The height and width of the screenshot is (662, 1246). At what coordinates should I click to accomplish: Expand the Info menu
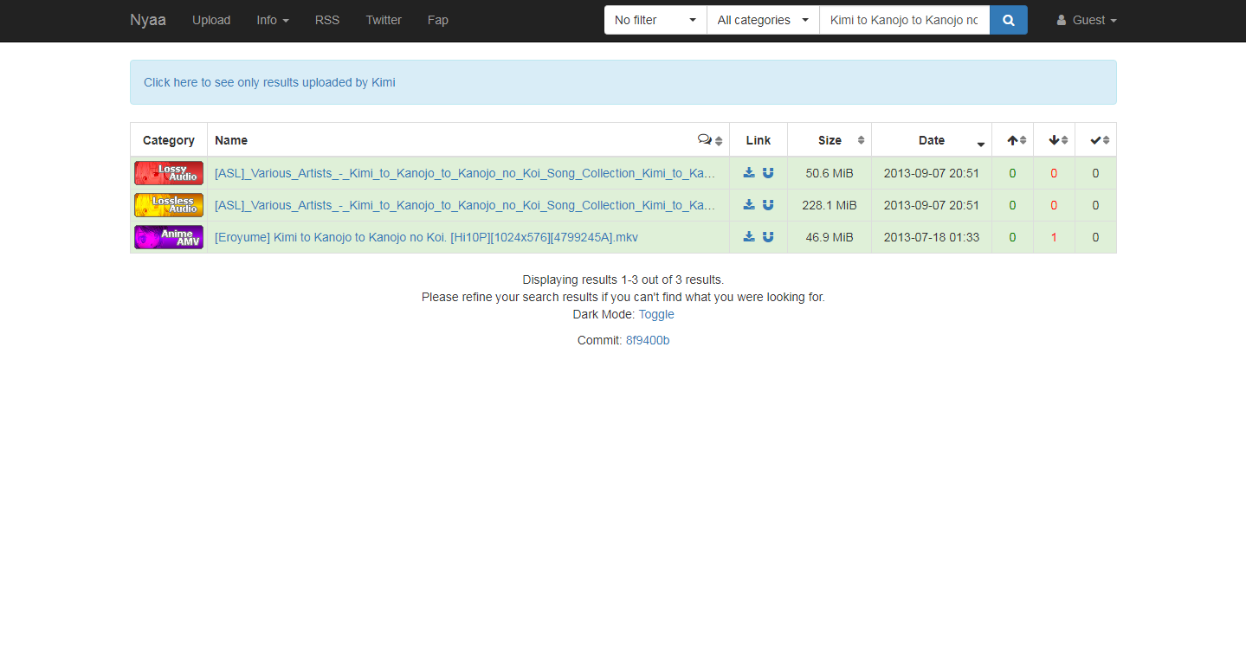pyautogui.click(x=273, y=20)
